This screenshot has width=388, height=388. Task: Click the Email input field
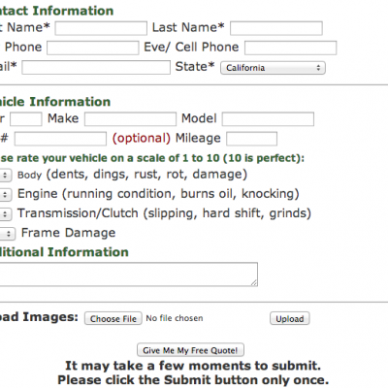coord(96,68)
